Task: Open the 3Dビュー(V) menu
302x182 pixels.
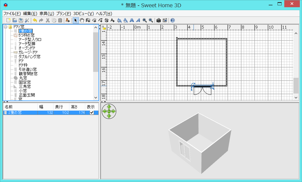Action: click(83, 14)
